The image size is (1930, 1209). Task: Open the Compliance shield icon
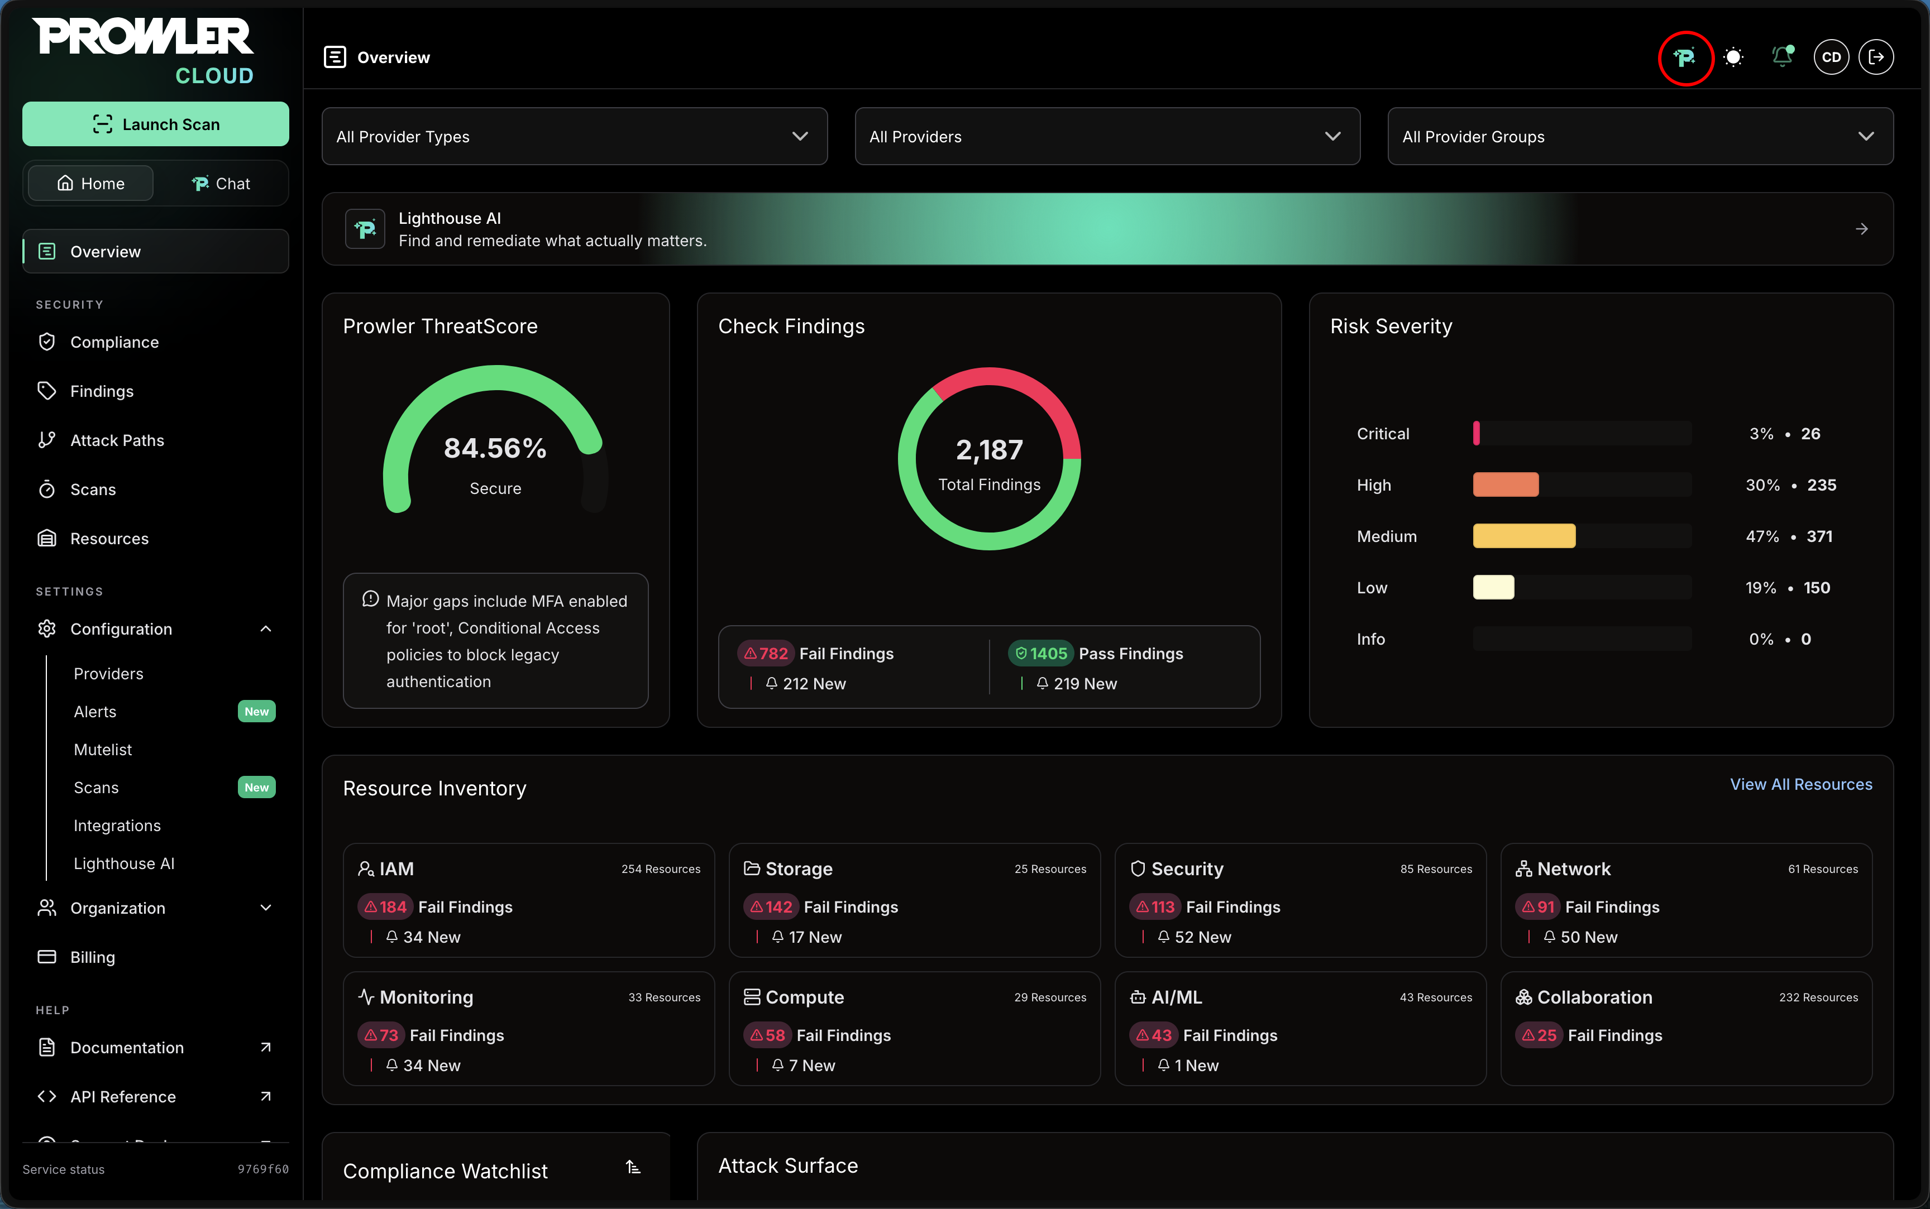47,342
